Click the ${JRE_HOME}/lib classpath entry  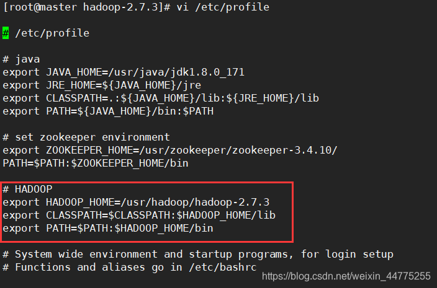pos(273,98)
